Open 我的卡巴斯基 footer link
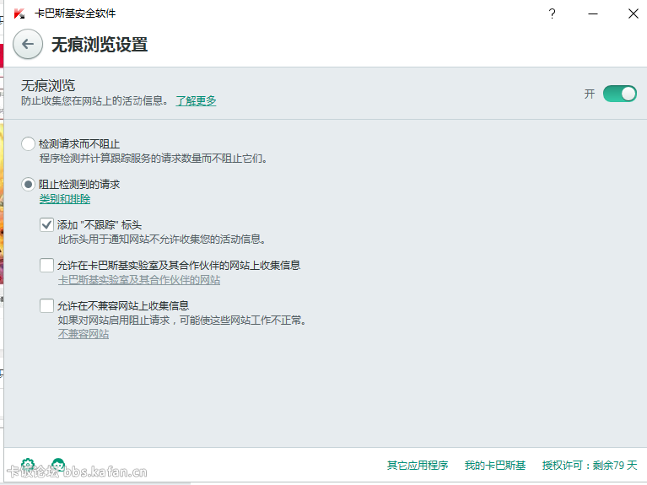647x485 pixels. (495, 466)
